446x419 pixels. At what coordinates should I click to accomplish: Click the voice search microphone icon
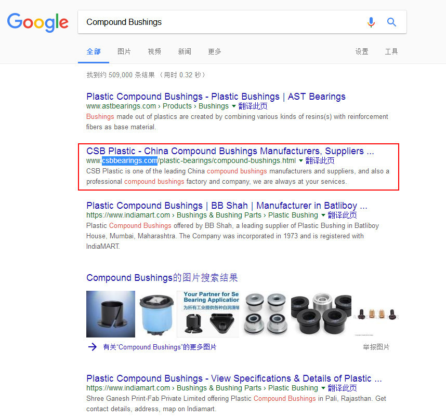tap(371, 22)
